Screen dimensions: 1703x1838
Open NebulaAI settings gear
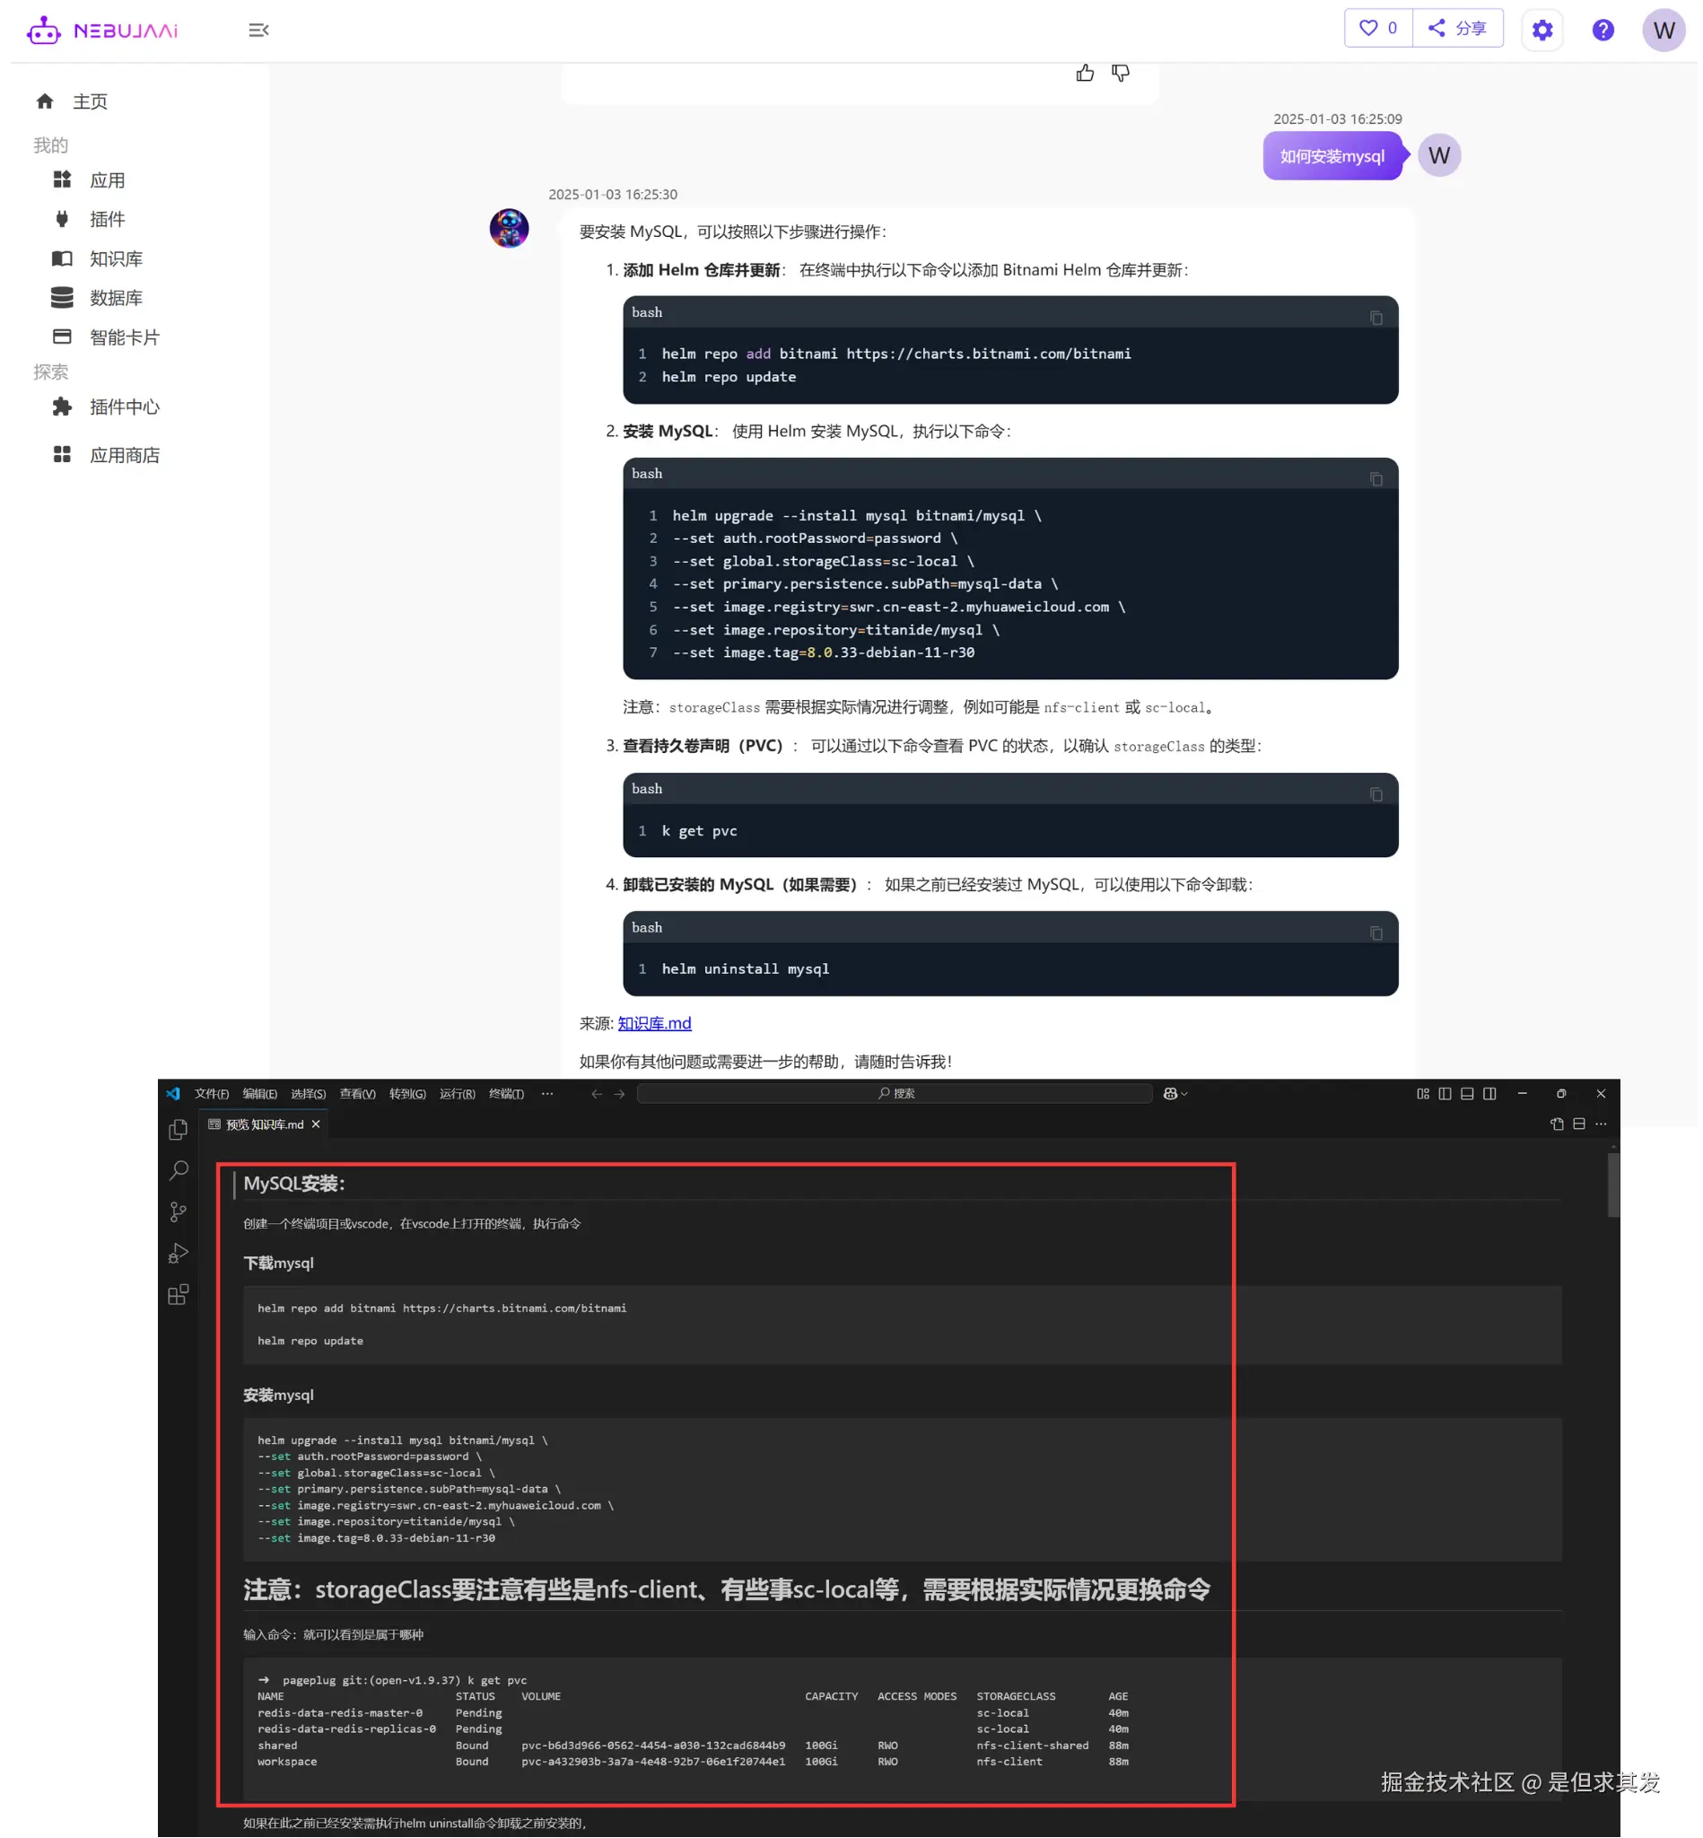1541,30
